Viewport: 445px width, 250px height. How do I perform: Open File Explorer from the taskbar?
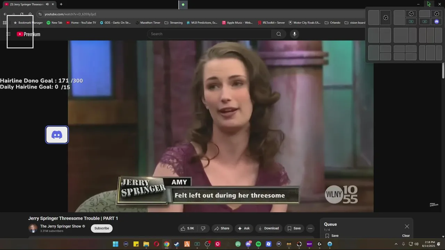click(x=146, y=244)
